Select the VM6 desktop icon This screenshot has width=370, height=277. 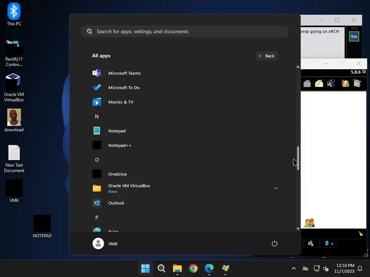pyautogui.click(x=14, y=191)
